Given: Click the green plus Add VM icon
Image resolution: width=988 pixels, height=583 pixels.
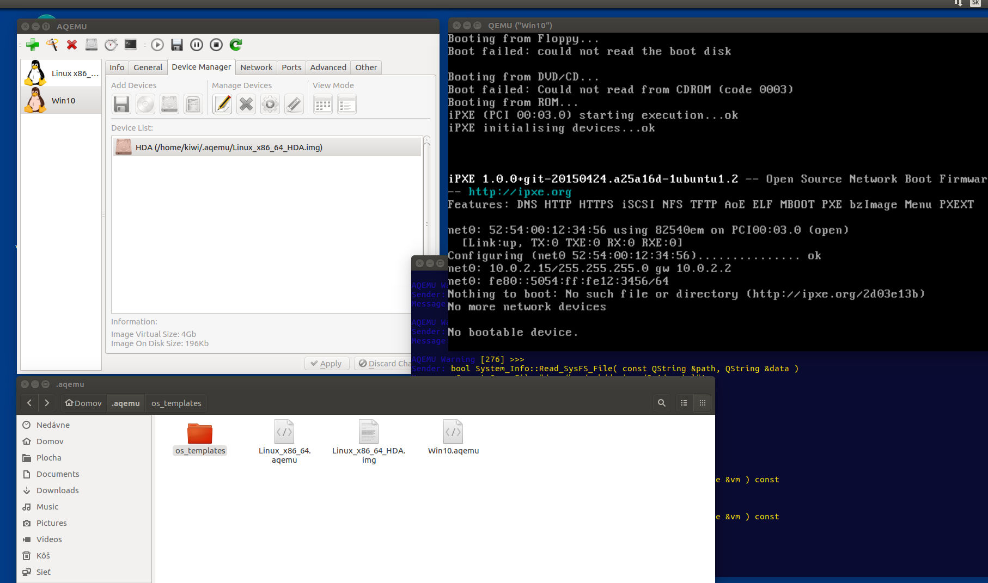Looking at the screenshot, I should click(x=33, y=45).
